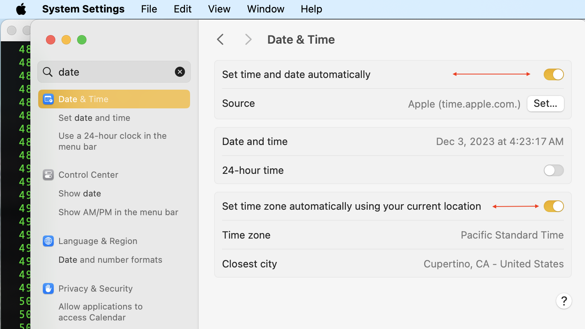This screenshot has height=329, width=585.
Task: Open the Apple menu
Action: tap(21, 9)
